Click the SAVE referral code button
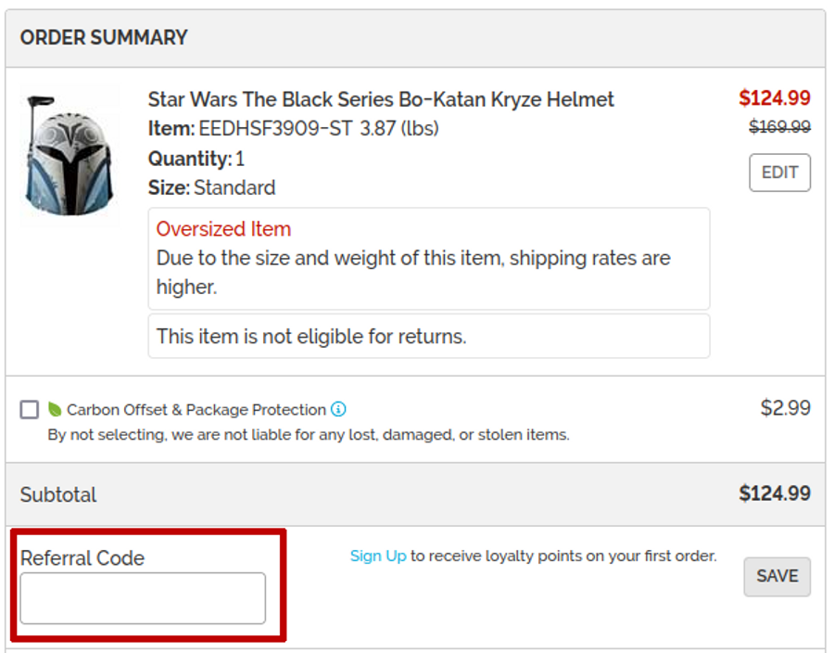The height and width of the screenshot is (653, 834). point(777,576)
